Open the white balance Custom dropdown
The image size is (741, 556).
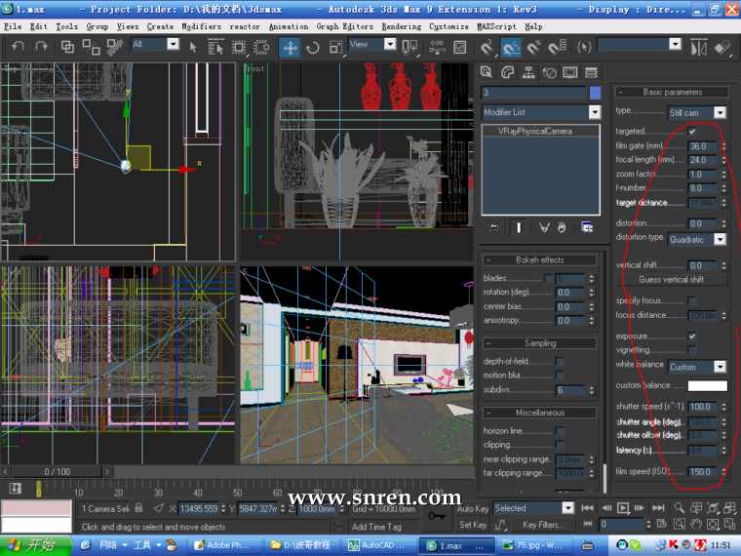720,367
